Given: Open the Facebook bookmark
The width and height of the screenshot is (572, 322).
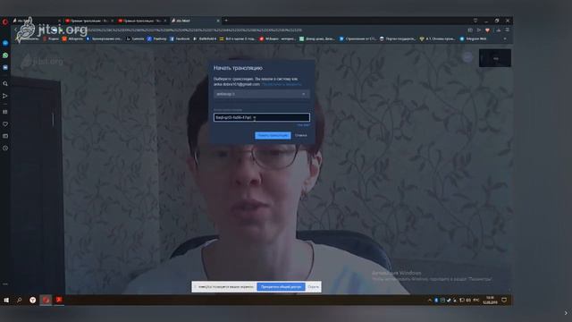Looking at the screenshot, I should [x=180, y=38].
